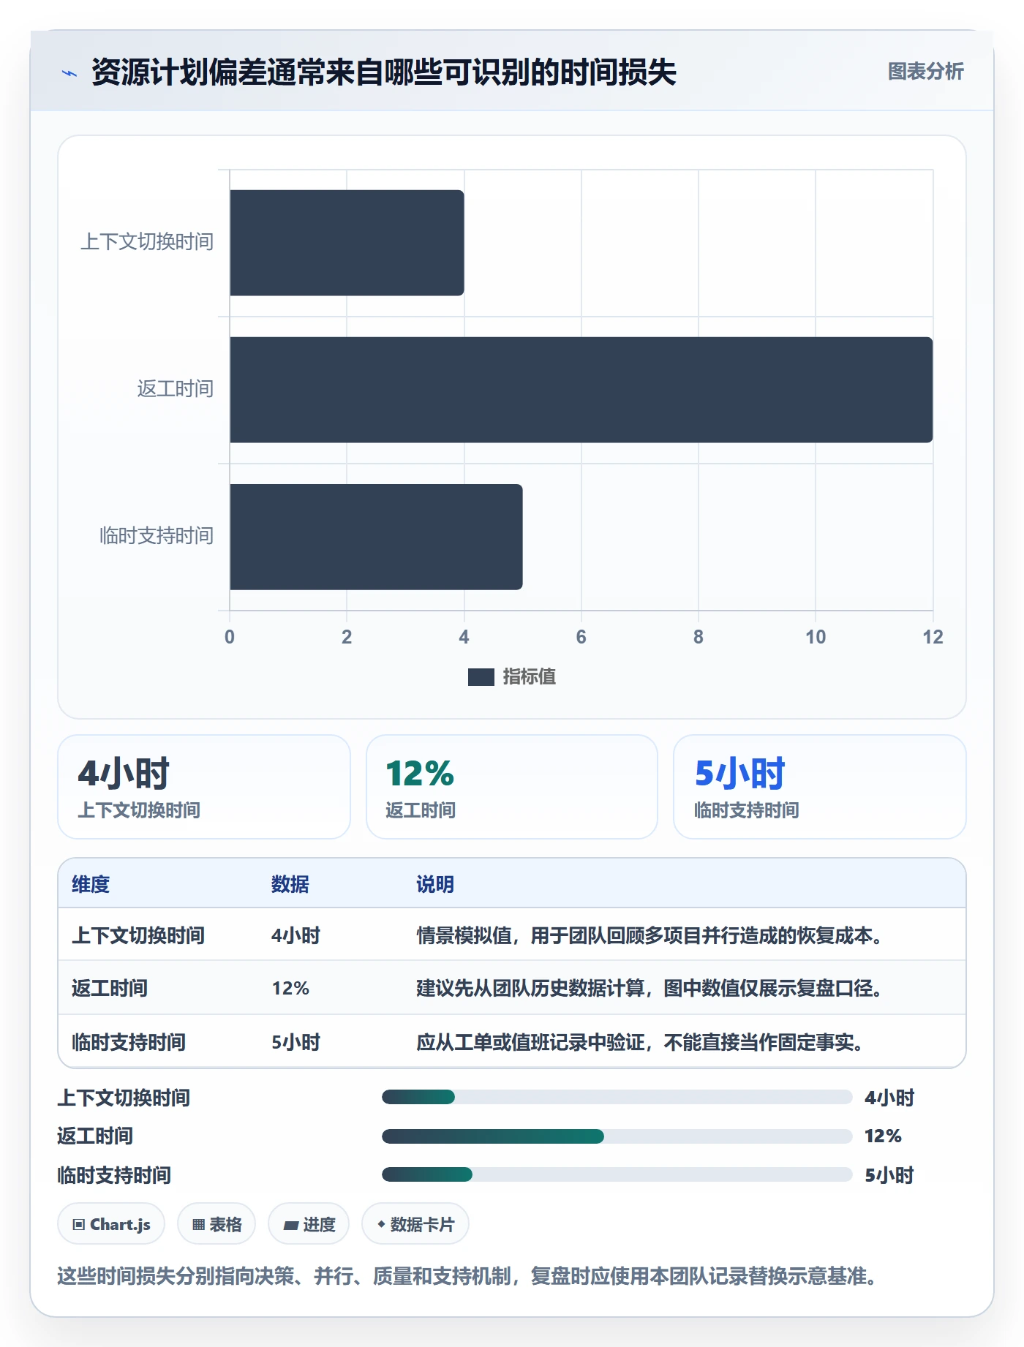Click the 图表分析 label in the header
This screenshot has height=1347, width=1024.
[925, 72]
